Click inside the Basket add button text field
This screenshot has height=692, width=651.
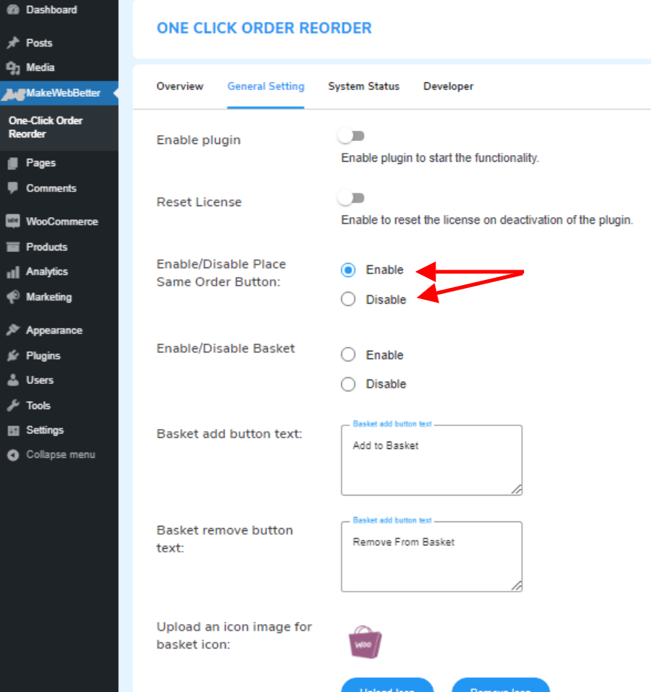[x=431, y=458]
